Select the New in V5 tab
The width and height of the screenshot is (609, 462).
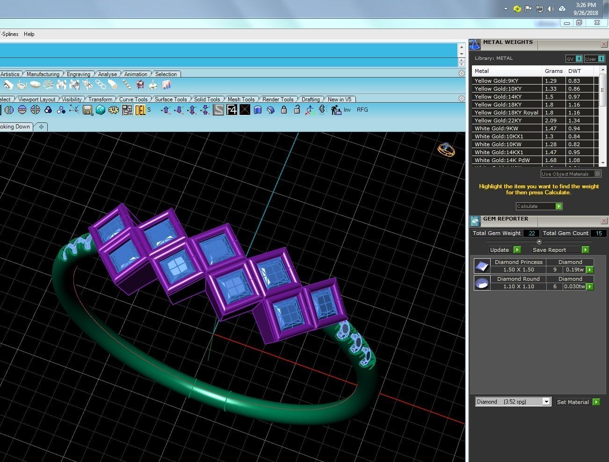[340, 100]
